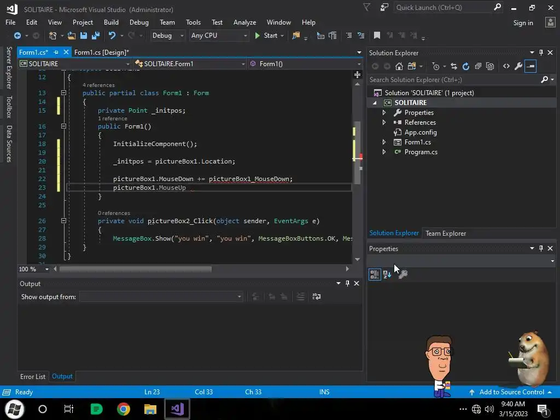Screen dimensions: 560x420
Task: Expand the Program.cs node in Solution Explorer
Action: tap(384, 152)
